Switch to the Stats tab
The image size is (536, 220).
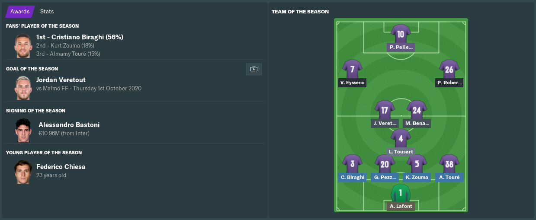(x=47, y=12)
